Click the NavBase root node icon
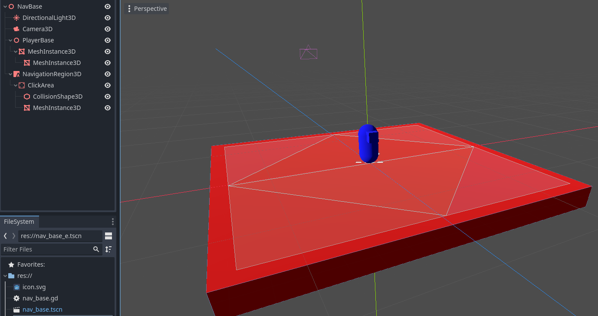Image resolution: width=598 pixels, height=316 pixels. tap(11, 6)
